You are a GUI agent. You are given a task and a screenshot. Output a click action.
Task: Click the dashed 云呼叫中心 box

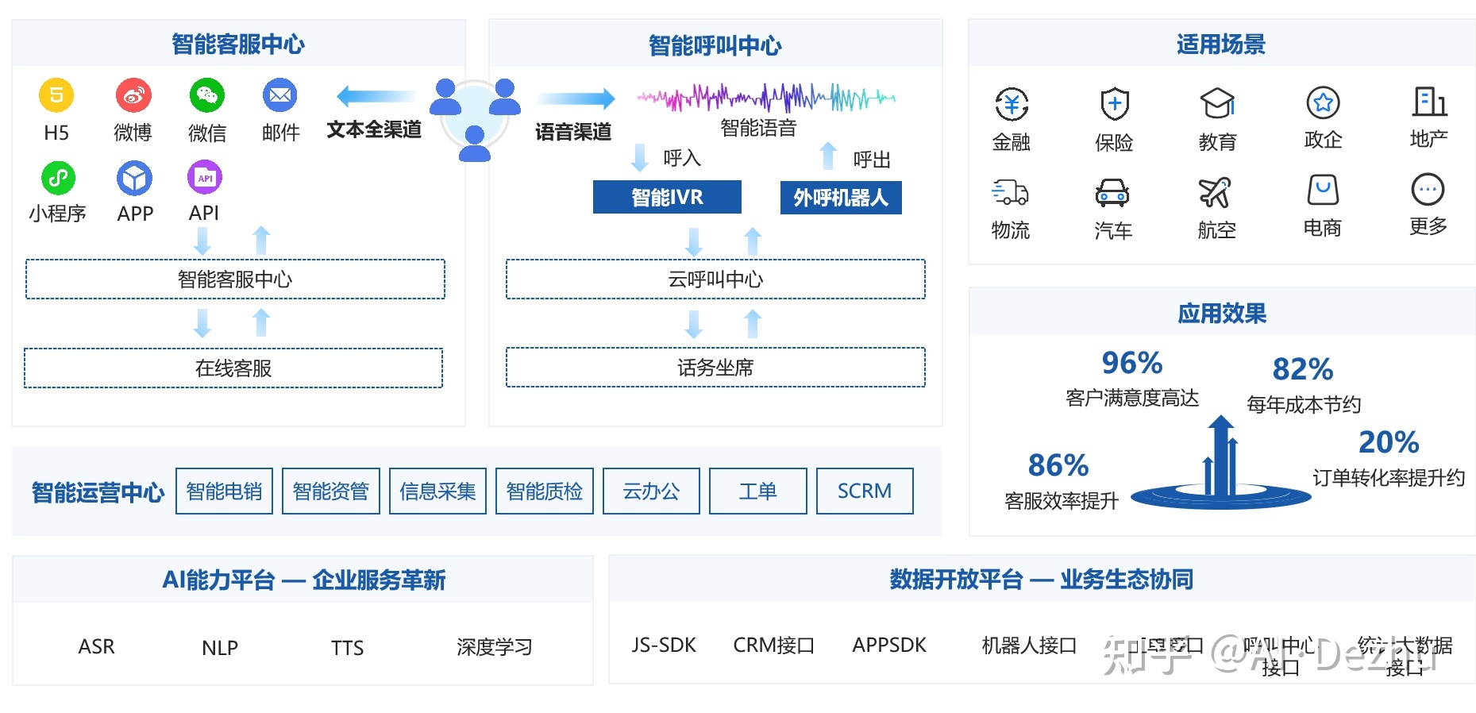click(715, 279)
